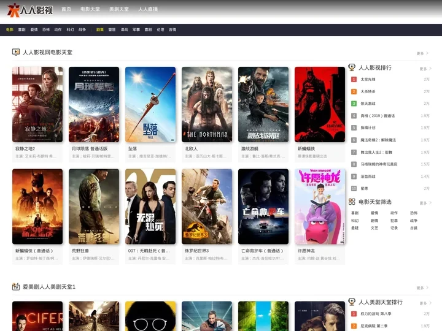Open the 侏罗纪世界3 poster
Image resolution: width=442 pixels, height=331 pixels.
207,207
